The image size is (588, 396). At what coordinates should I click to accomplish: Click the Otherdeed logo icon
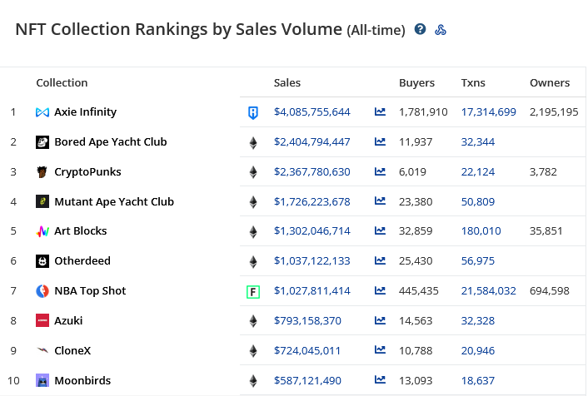coord(42,261)
